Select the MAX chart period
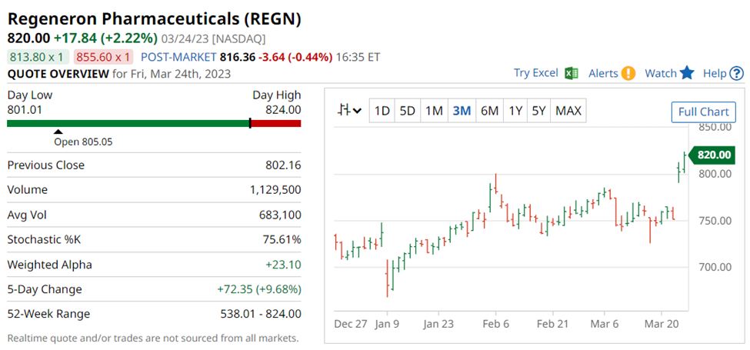Image resolution: width=750 pixels, height=350 pixels. tap(568, 111)
